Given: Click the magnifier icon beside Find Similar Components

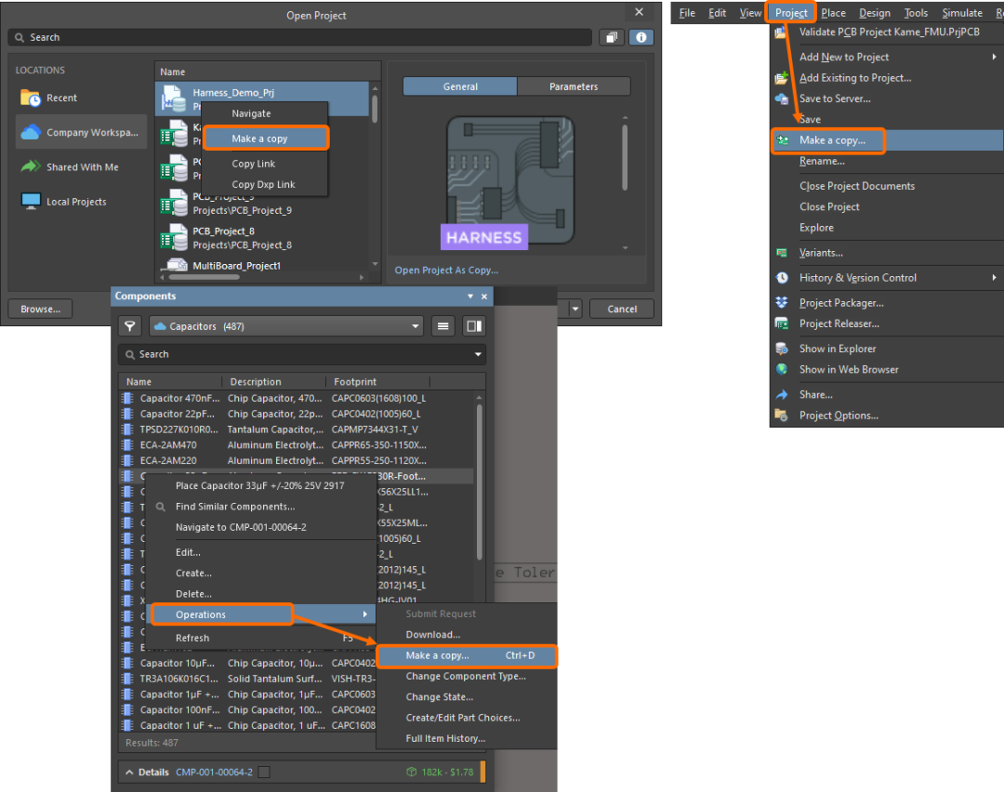Looking at the screenshot, I should coord(161,507).
